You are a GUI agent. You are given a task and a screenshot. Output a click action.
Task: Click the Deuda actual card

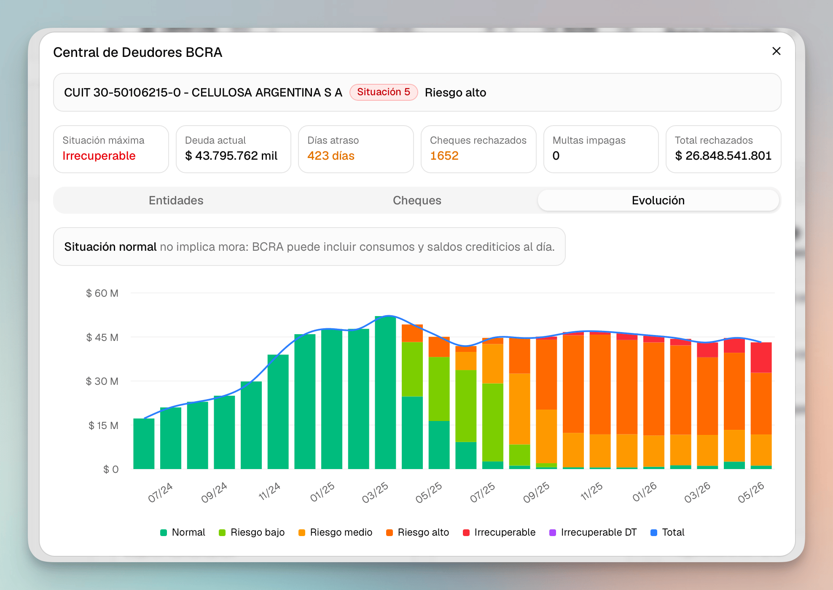click(x=234, y=149)
